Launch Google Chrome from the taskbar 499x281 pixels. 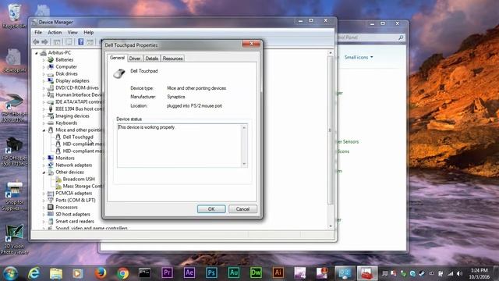pyautogui.click(x=122, y=273)
